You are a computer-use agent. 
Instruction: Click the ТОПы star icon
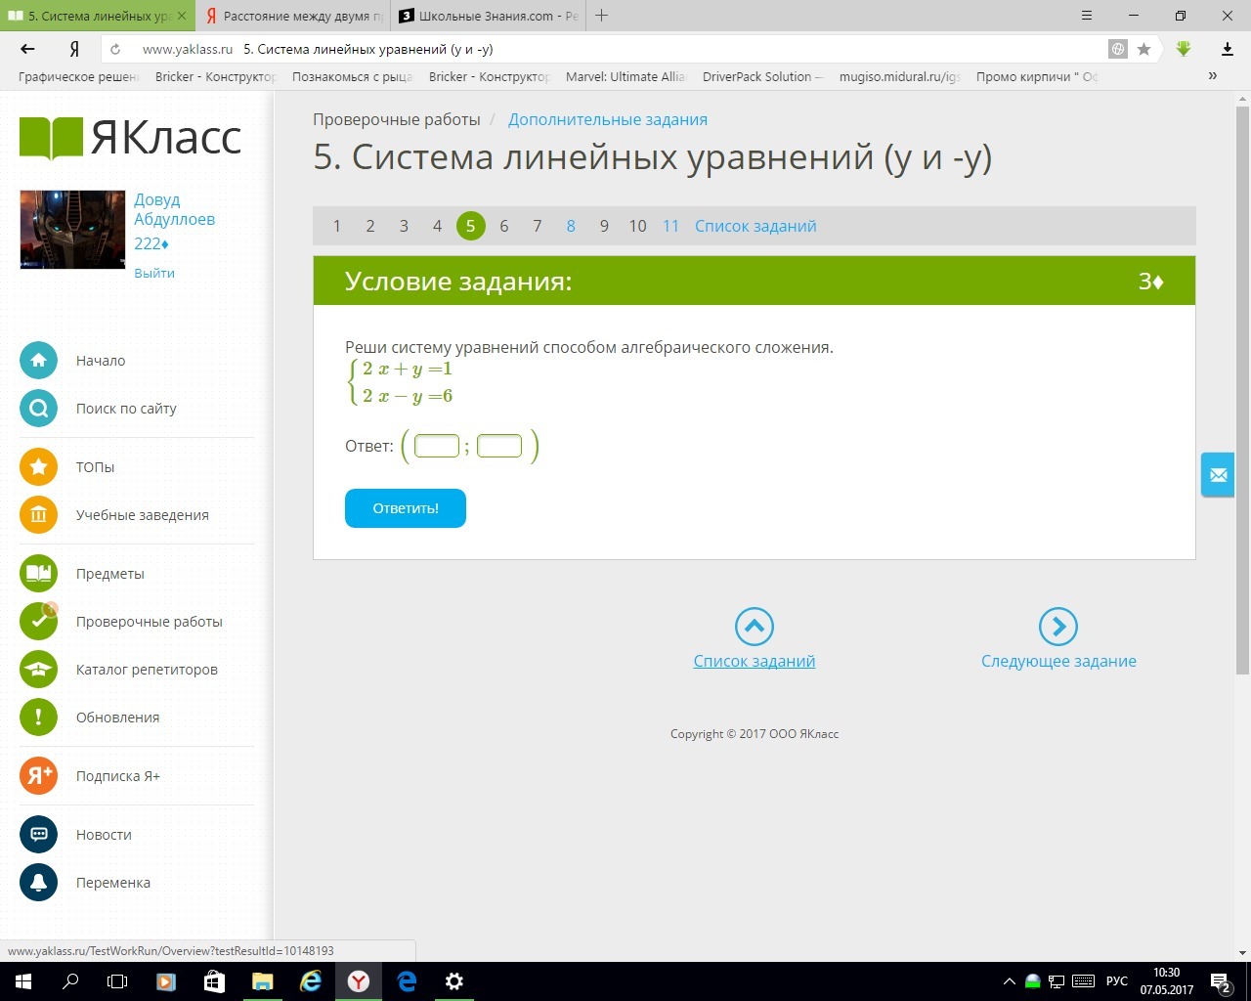point(38,467)
